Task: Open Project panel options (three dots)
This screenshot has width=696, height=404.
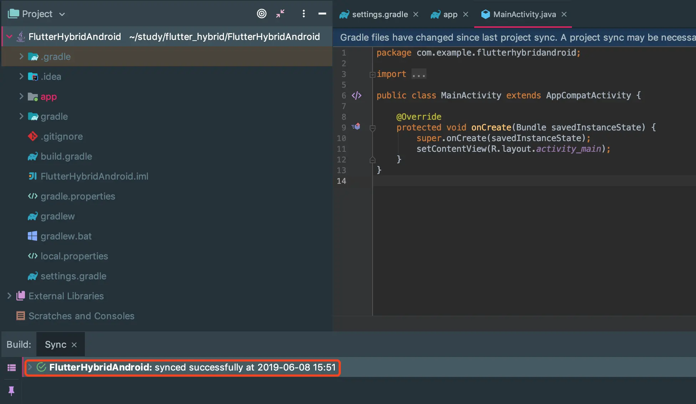Action: pos(303,14)
